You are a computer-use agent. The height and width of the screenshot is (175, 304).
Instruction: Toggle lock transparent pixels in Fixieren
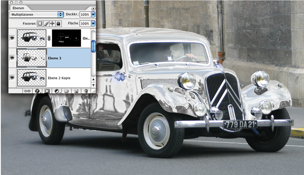pyautogui.click(x=40, y=24)
